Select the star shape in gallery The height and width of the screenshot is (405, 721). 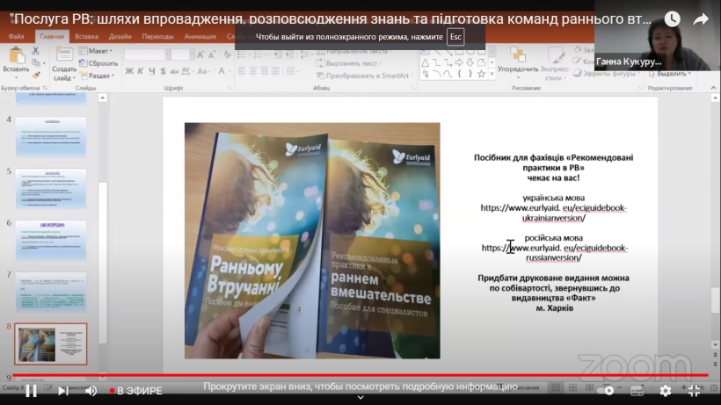pos(481,74)
